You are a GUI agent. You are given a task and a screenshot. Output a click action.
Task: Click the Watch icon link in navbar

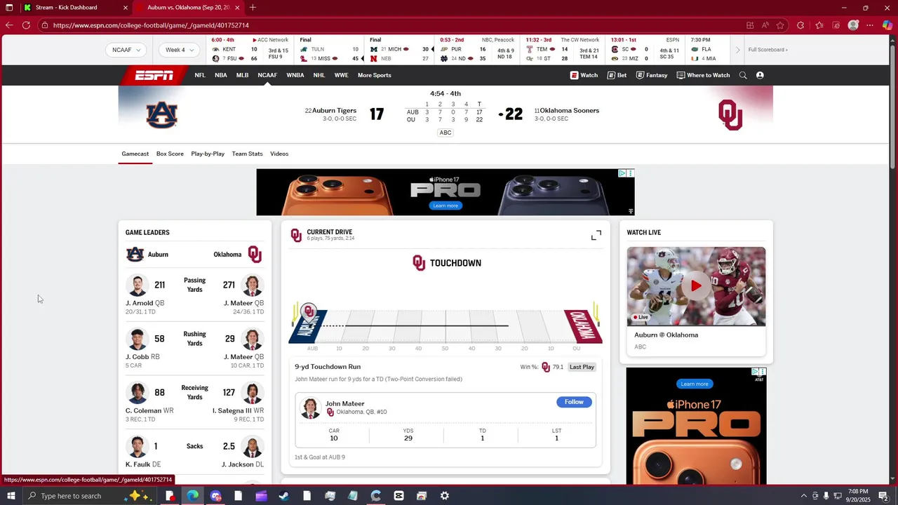584,75
